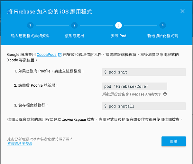The image size is (193, 164).
Task: Click the help question mark icon
Action: 165,94
